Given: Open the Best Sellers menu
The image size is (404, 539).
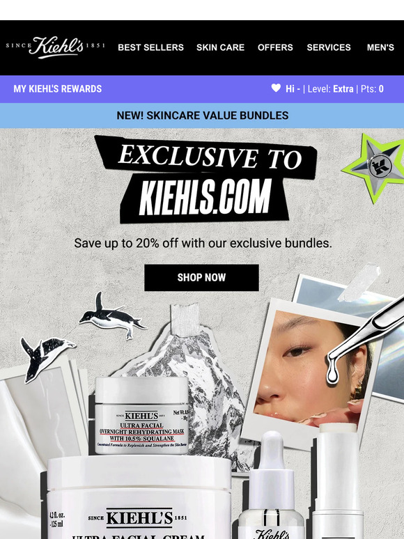Looking at the screenshot, I should coord(150,47).
